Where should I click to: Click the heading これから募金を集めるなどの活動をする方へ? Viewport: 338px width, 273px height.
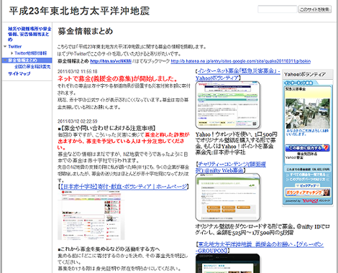click(109, 249)
